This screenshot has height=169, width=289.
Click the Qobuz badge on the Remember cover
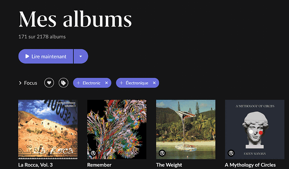(x=93, y=153)
